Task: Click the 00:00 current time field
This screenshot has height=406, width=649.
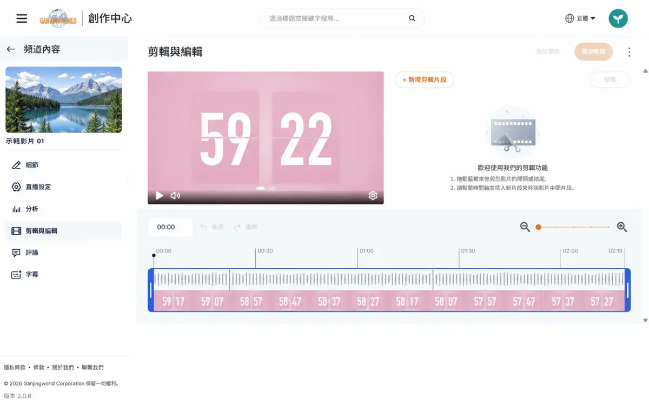Action: pyautogui.click(x=170, y=227)
